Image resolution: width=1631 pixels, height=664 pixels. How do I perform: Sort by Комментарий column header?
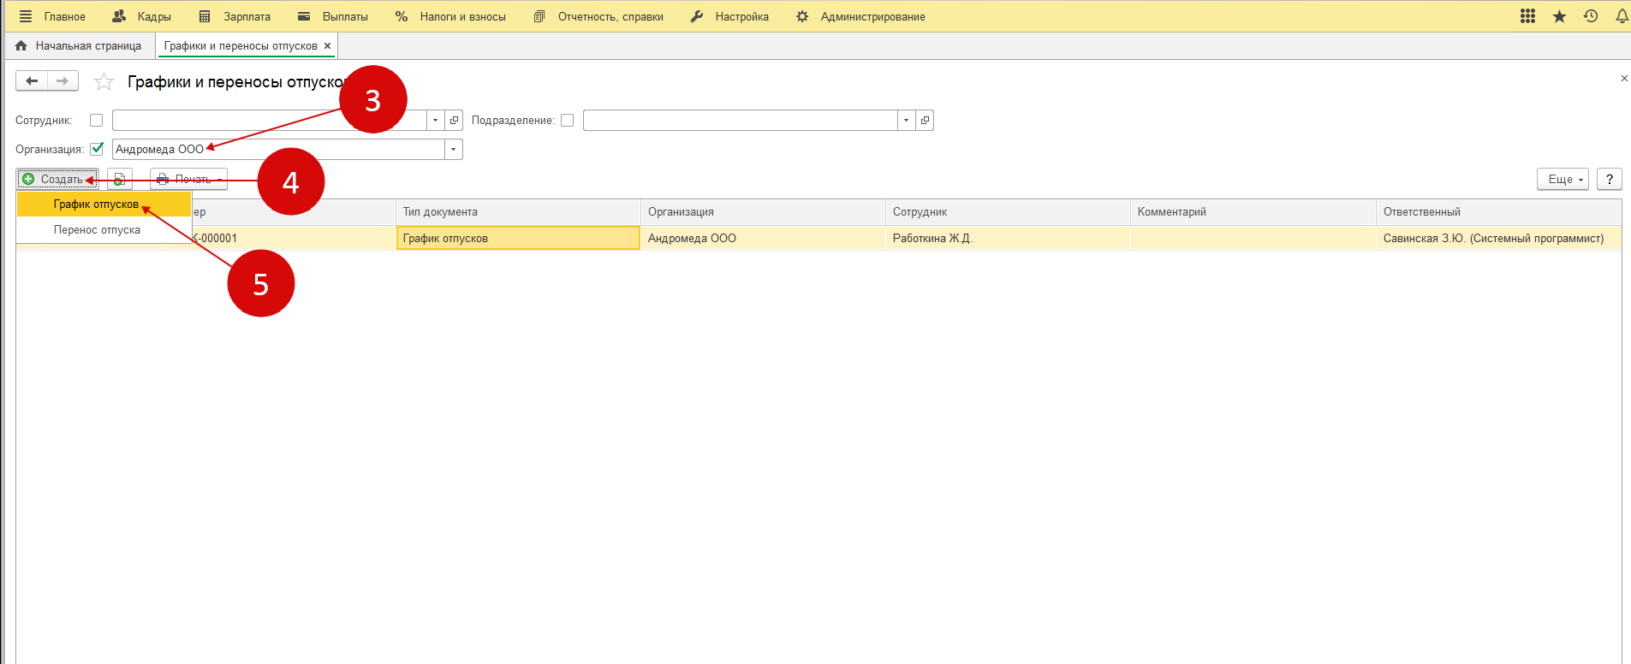click(1253, 212)
